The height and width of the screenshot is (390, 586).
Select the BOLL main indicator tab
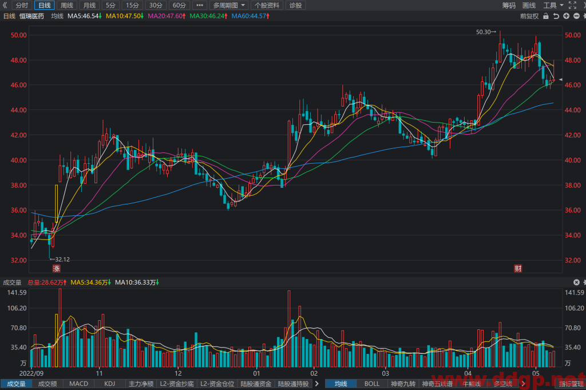(372, 384)
